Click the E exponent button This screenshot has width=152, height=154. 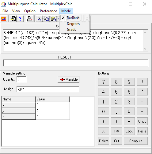coord(129,111)
